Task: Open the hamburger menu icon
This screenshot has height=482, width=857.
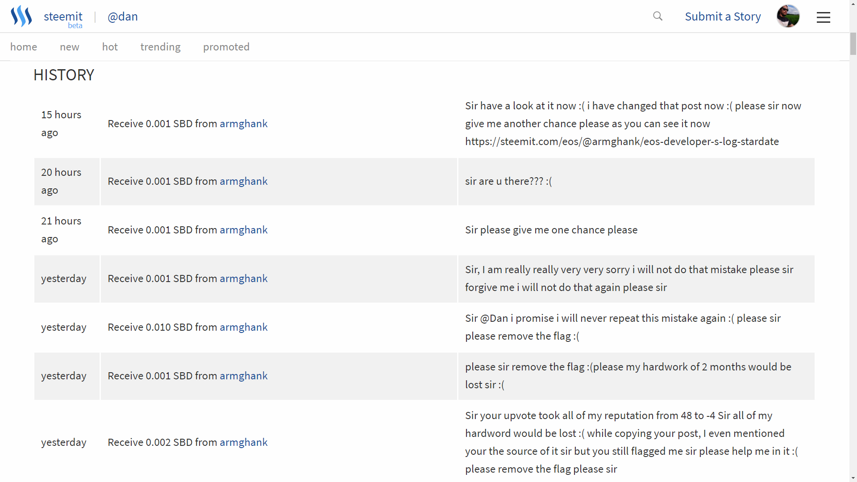Action: (823, 17)
